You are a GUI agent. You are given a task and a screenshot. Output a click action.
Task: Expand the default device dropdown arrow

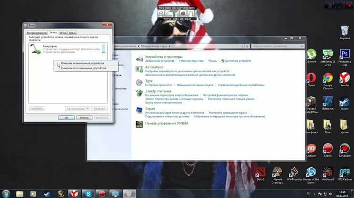87,108
